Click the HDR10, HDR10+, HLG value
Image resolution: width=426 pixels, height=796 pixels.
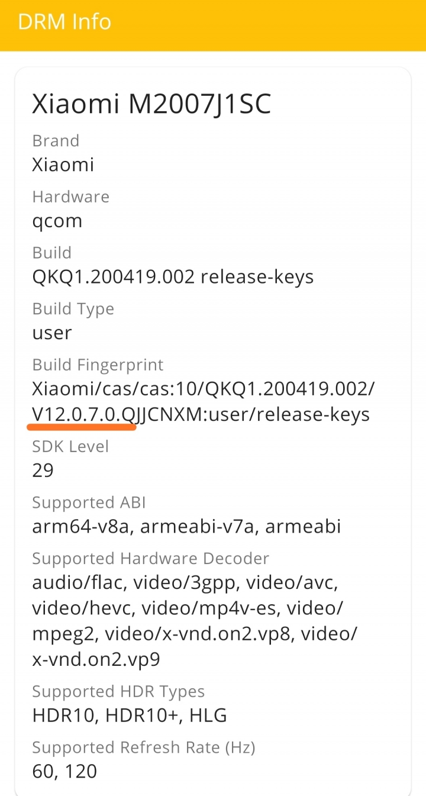(130, 715)
